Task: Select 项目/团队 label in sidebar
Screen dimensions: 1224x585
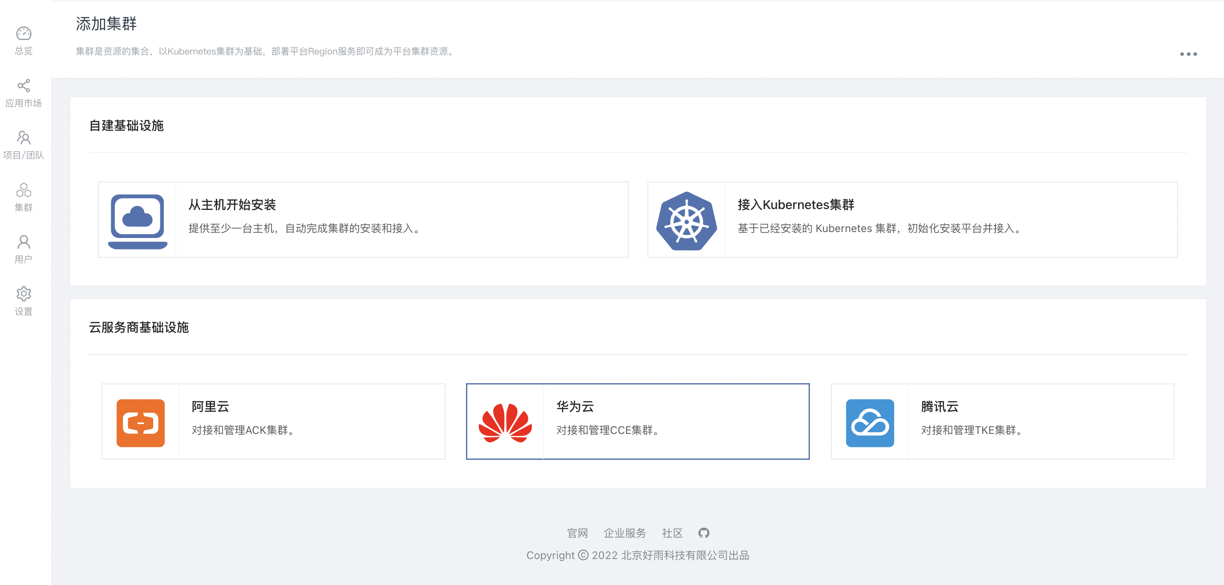Action: coord(24,155)
